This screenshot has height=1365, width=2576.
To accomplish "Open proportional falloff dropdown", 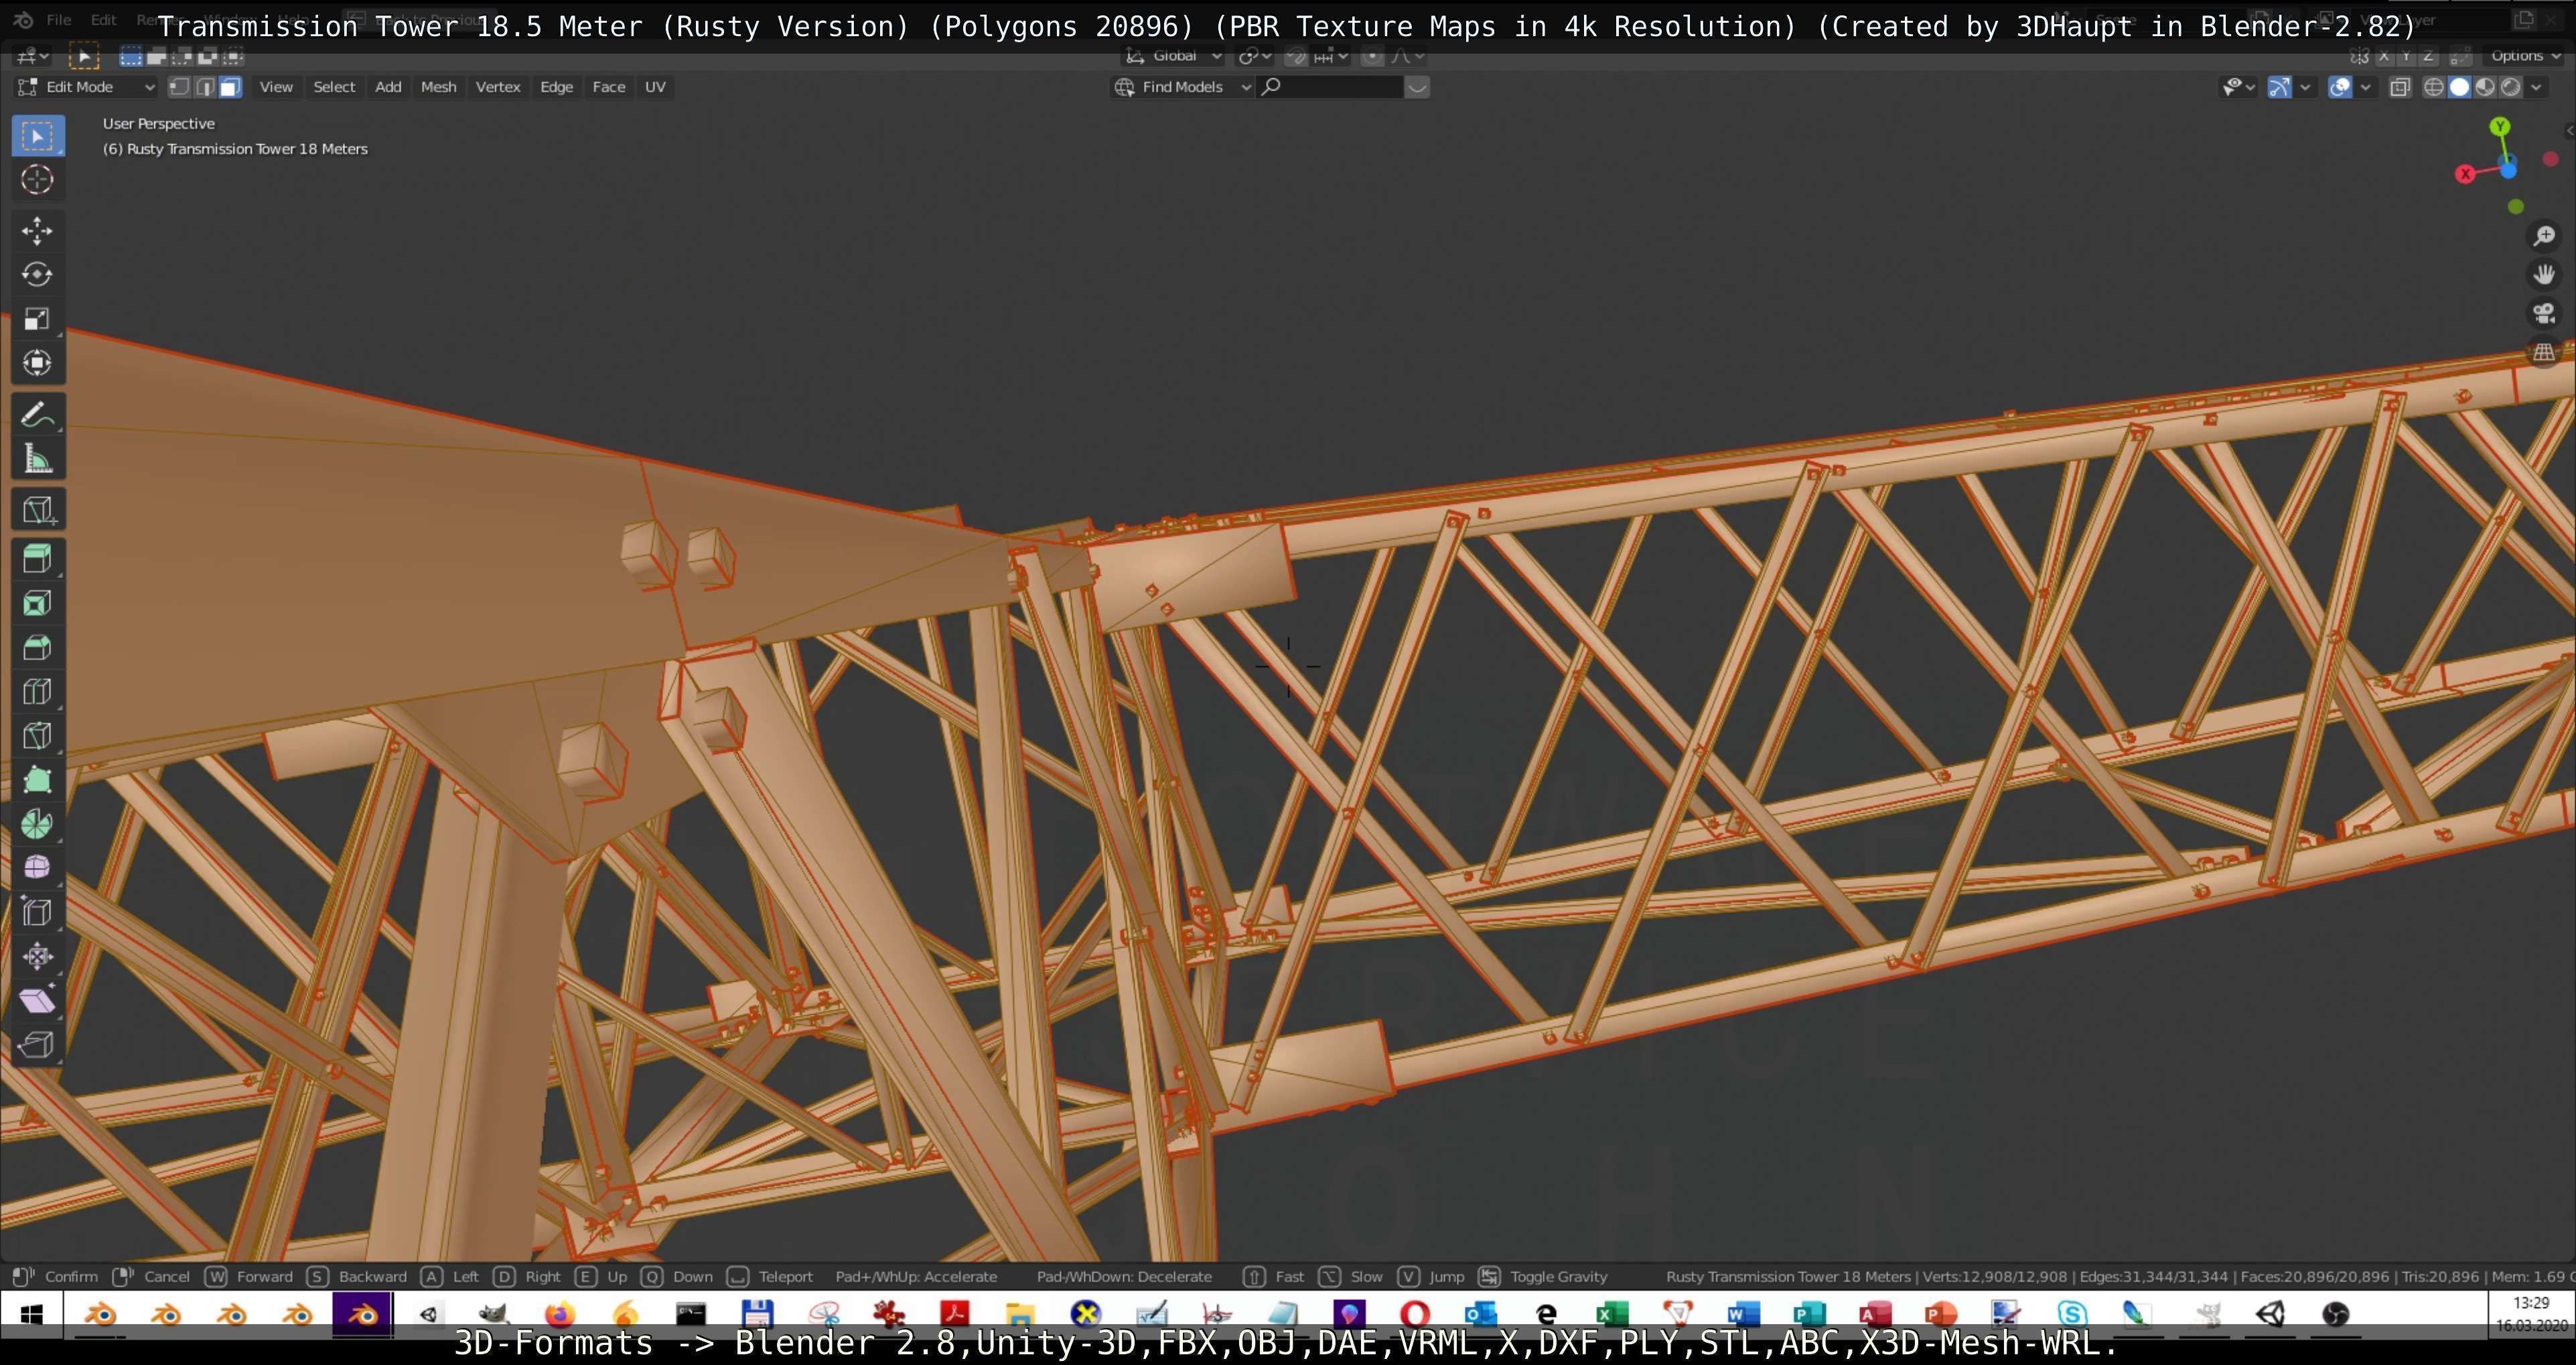I will [x=1407, y=56].
